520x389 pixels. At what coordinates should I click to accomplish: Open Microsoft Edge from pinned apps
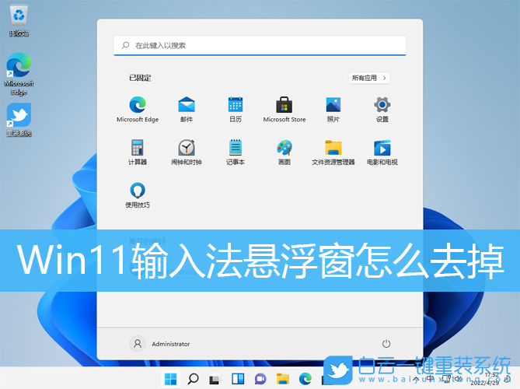tap(138, 109)
